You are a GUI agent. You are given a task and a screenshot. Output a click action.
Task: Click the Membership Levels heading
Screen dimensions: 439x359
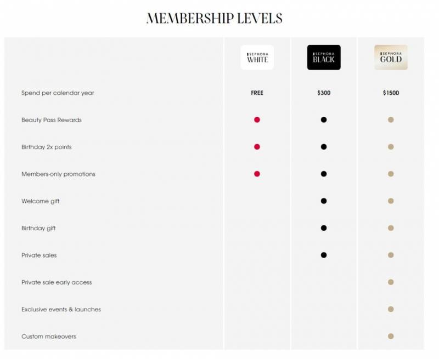tap(215, 18)
